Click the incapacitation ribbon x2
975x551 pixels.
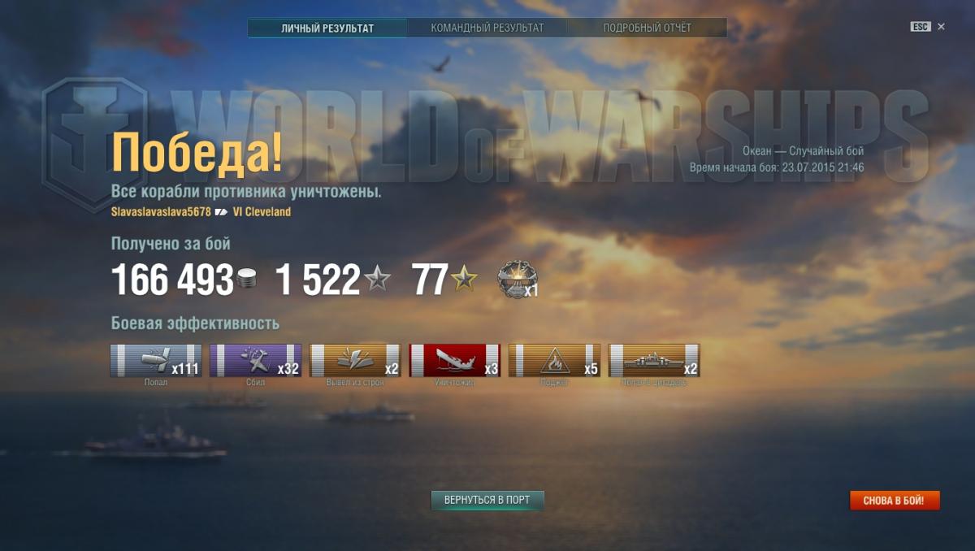point(355,360)
